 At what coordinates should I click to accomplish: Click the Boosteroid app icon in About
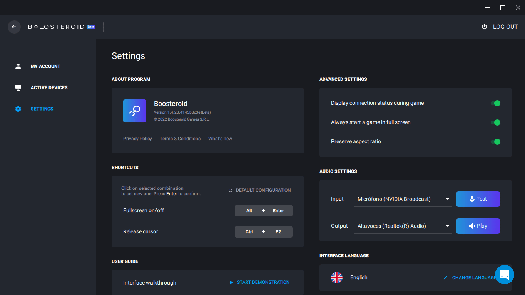point(135,111)
